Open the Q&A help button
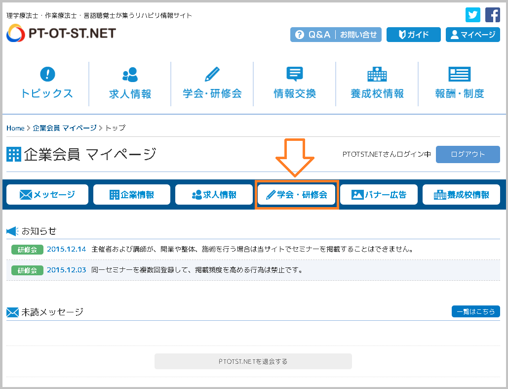This screenshot has height=389, width=508. pyautogui.click(x=313, y=35)
